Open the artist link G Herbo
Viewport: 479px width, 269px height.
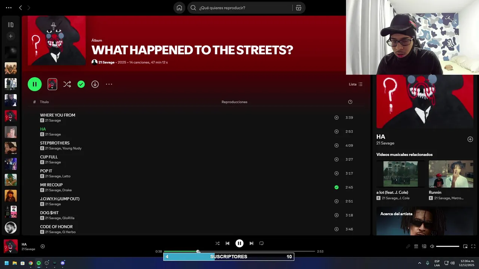[69, 232]
